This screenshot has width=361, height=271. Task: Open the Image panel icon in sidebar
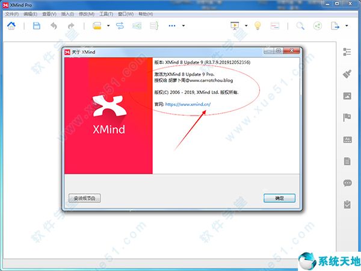(x=347, y=96)
